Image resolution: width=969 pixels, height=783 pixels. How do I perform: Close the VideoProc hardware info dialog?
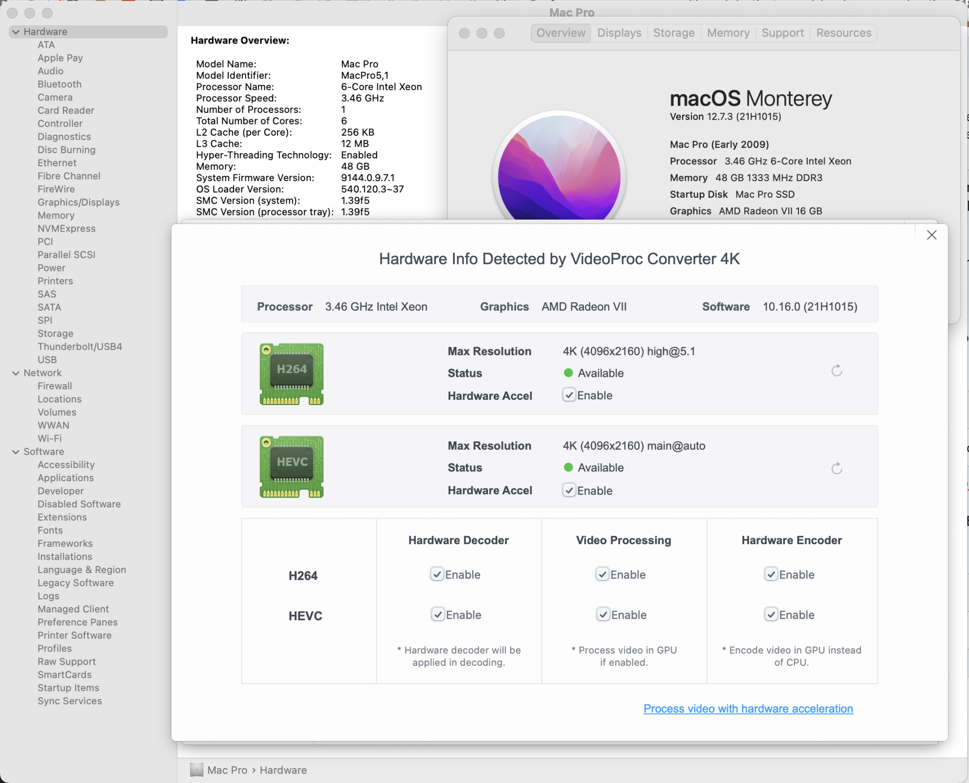(x=932, y=235)
